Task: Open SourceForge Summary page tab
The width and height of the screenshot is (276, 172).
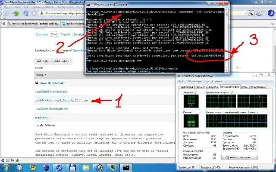Action: (42, 34)
